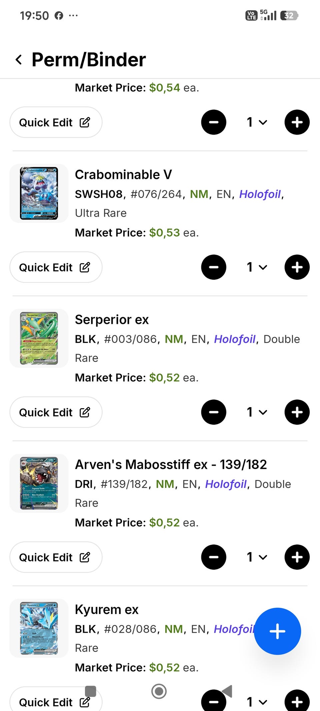Increase quantity of Serperior ex

(297, 412)
